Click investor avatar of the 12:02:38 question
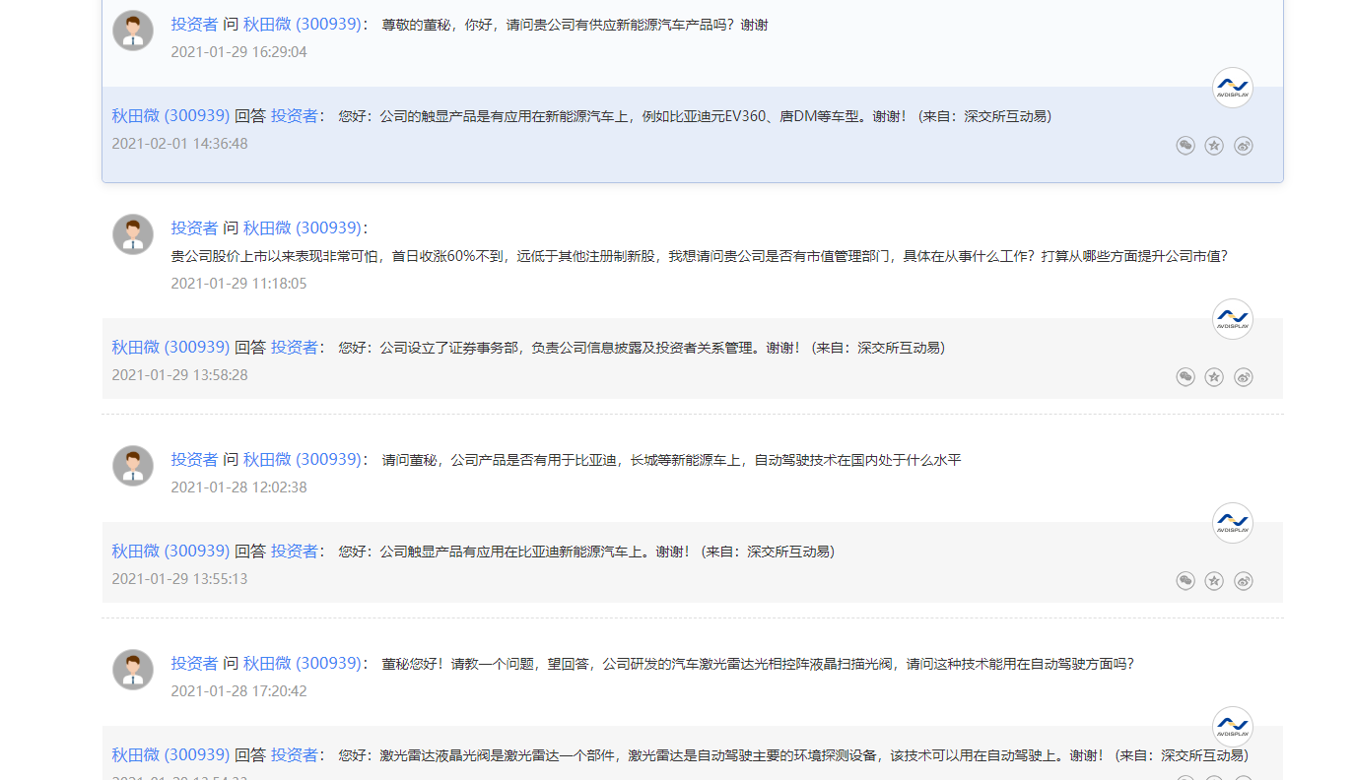Screen dimensions: 1354x780 tap(133, 466)
